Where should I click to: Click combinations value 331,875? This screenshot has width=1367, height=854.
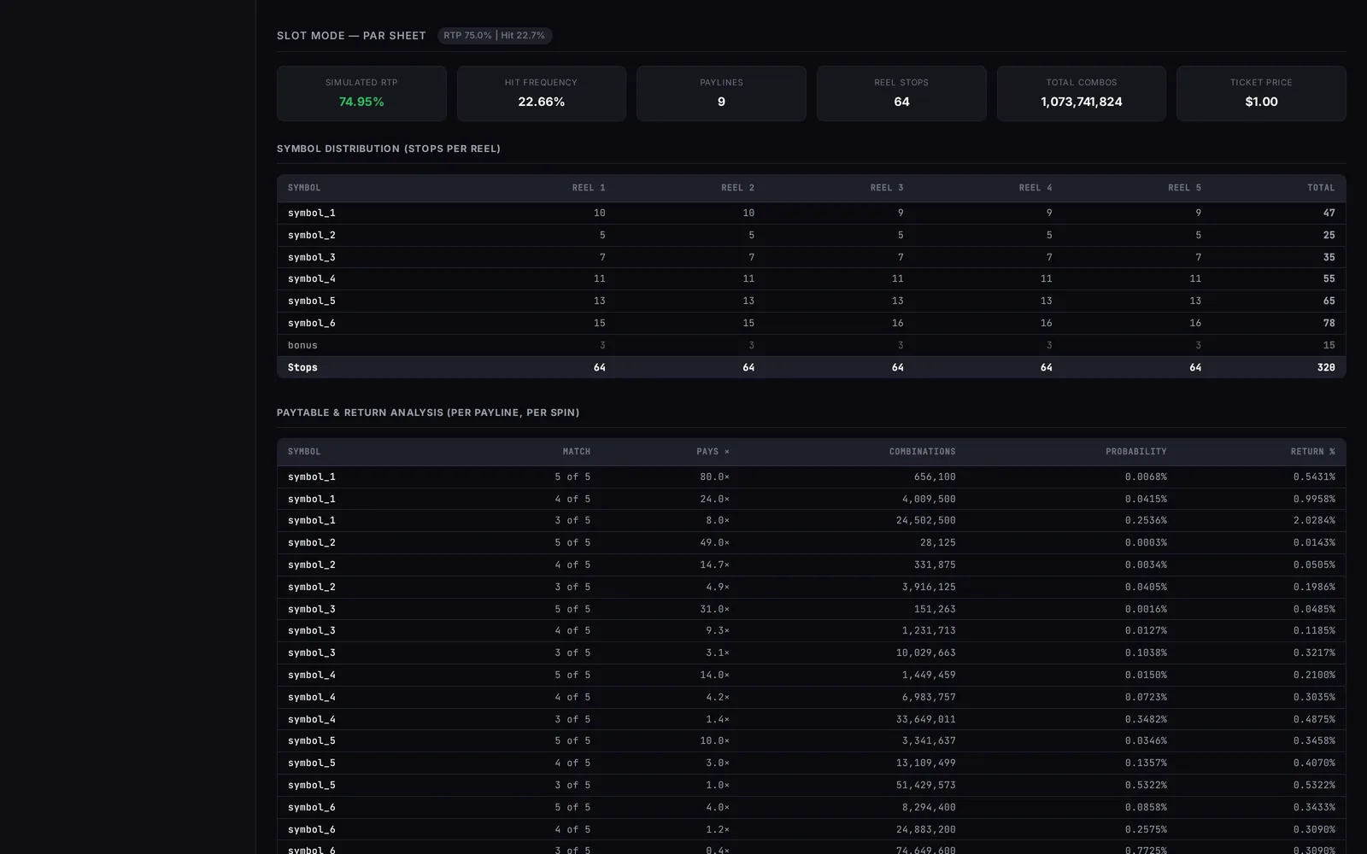[935, 564]
